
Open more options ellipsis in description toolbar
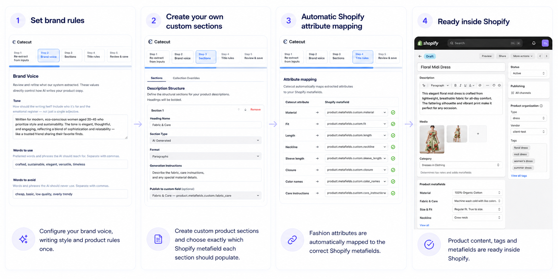coord(487,86)
